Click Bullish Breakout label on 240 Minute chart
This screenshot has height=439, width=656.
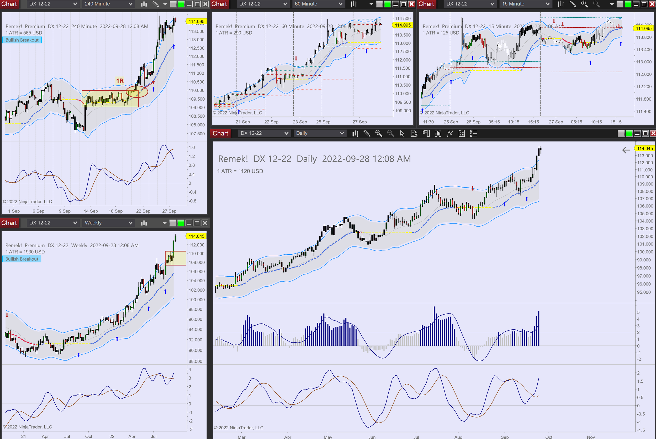[x=22, y=40]
